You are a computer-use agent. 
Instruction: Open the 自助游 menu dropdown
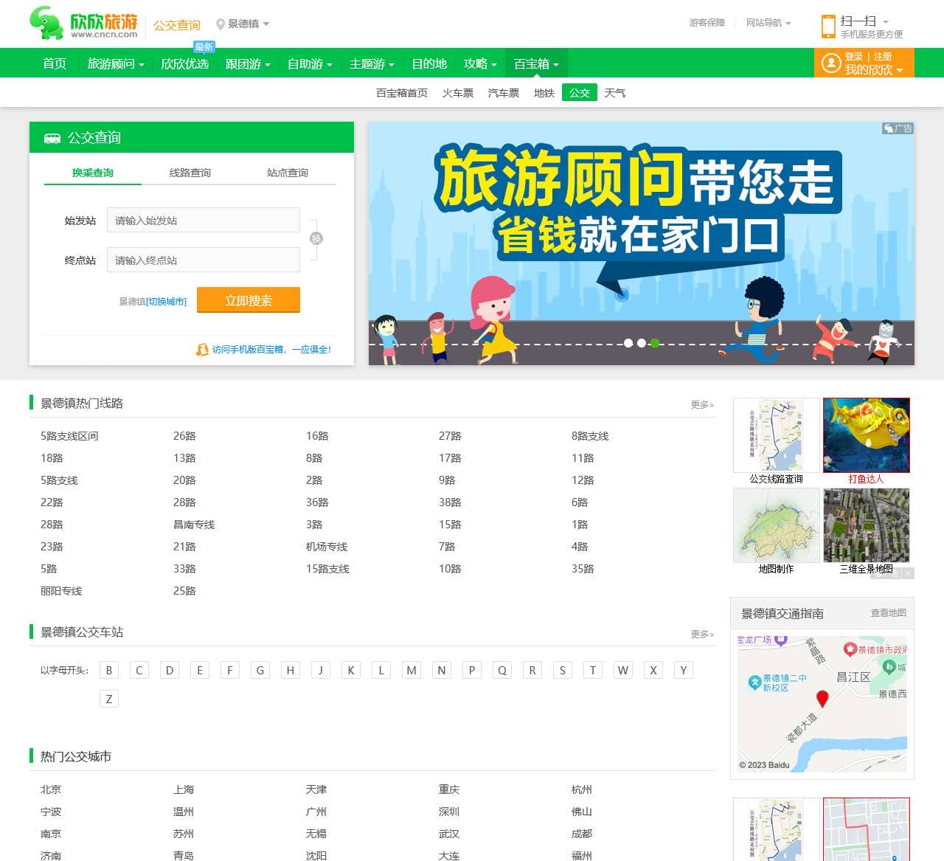point(310,64)
